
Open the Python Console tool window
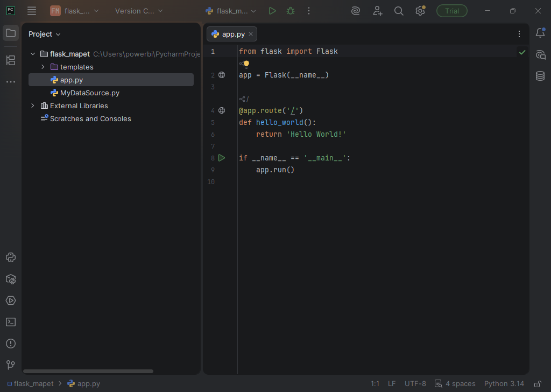point(11,257)
